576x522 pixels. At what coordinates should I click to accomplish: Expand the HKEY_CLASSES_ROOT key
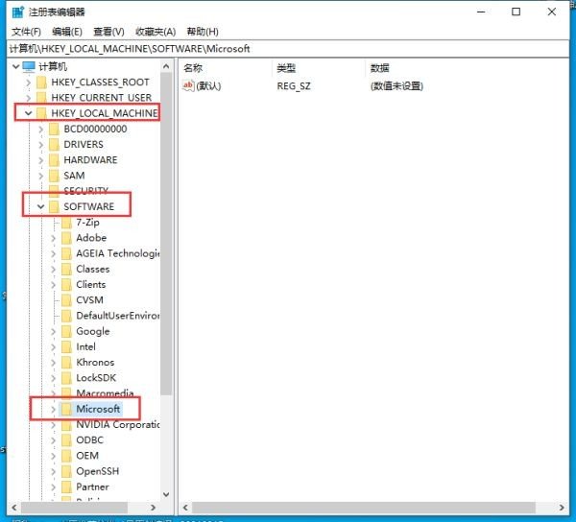tap(28, 83)
